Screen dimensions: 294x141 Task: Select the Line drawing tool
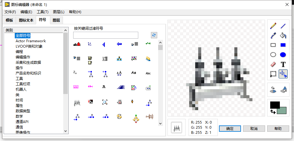coord(283,25)
